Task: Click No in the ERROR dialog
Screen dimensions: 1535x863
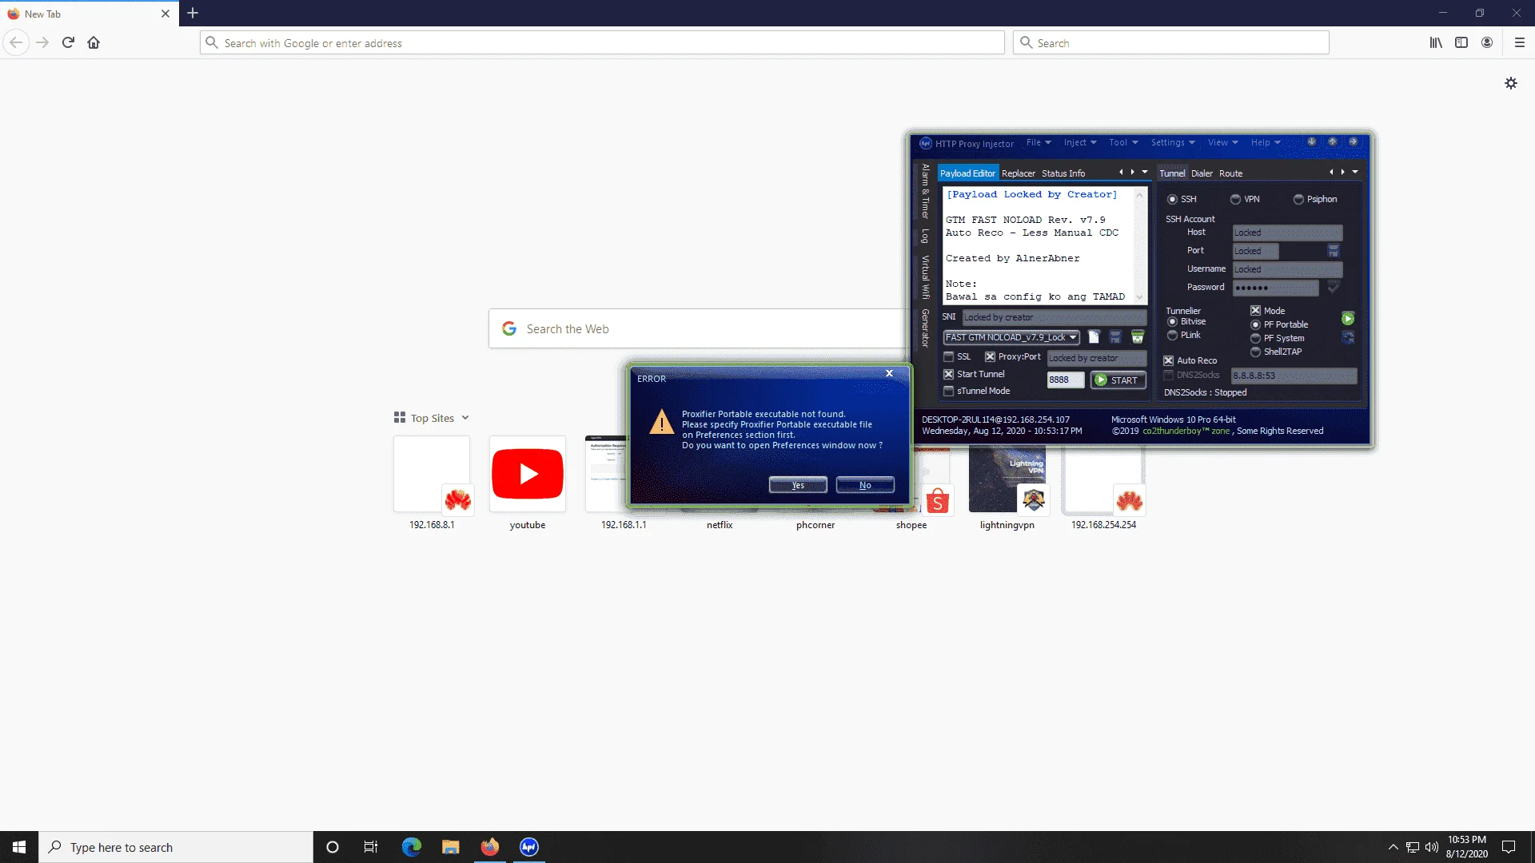Action: tap(865, 485)
